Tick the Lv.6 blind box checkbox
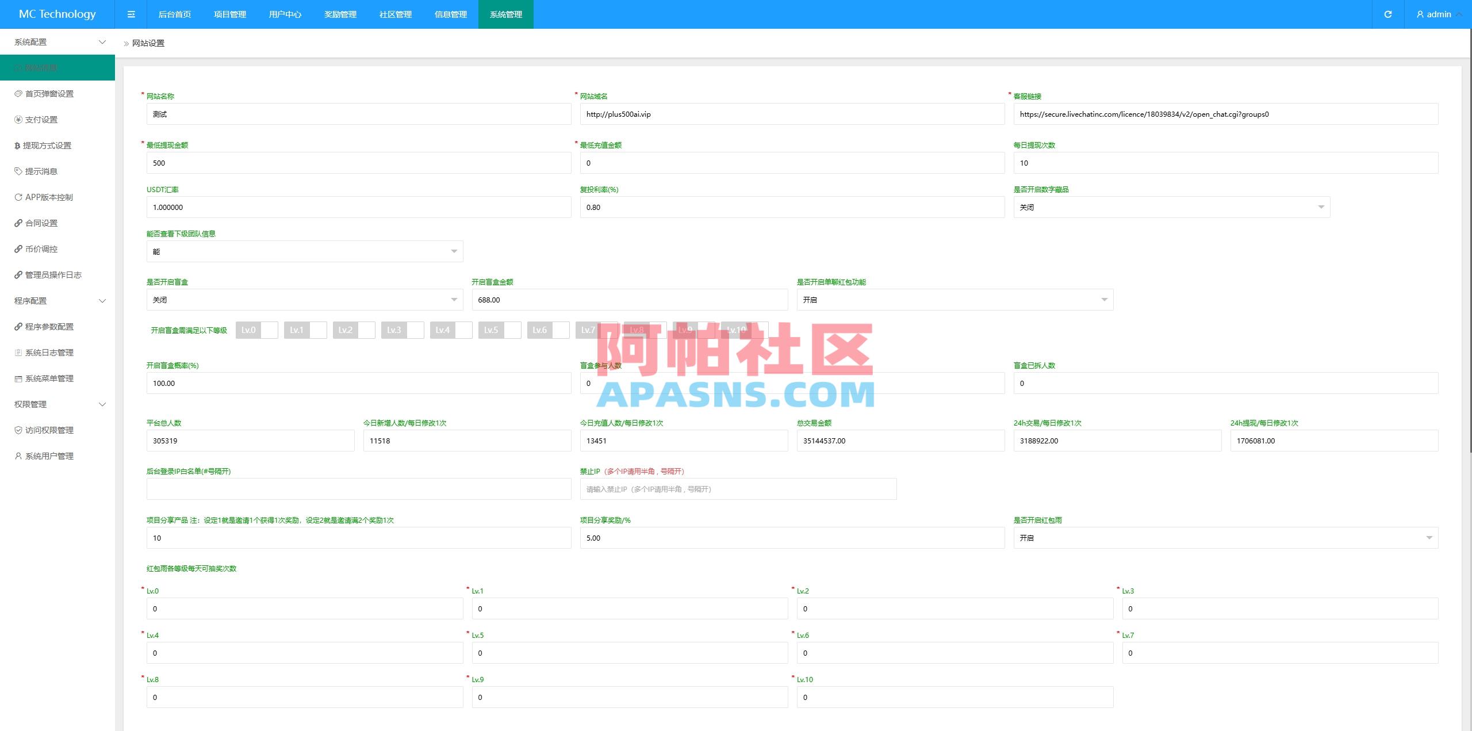1472x731 pixels. coord(560,330)
